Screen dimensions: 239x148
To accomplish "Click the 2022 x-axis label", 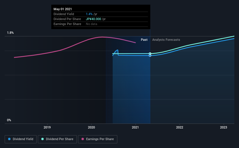I will (180, 127).
